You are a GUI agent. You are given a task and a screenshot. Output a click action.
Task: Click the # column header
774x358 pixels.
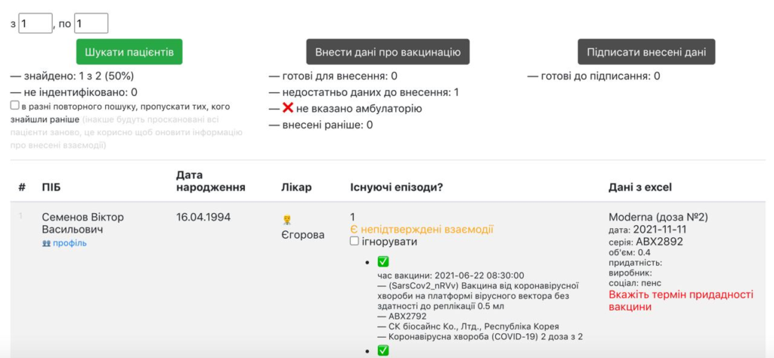[x=22, y=187]
